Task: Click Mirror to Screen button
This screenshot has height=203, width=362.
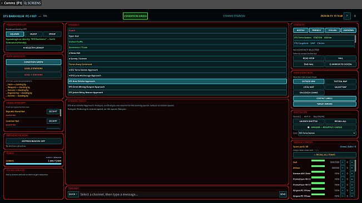Action: tap(340, 64)
